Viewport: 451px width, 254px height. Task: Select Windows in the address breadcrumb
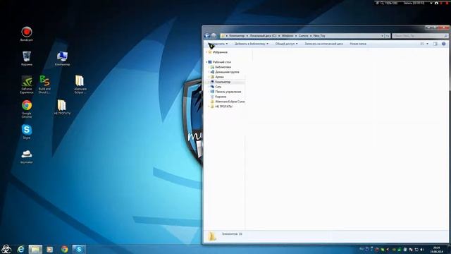click(x=288, y=36)
